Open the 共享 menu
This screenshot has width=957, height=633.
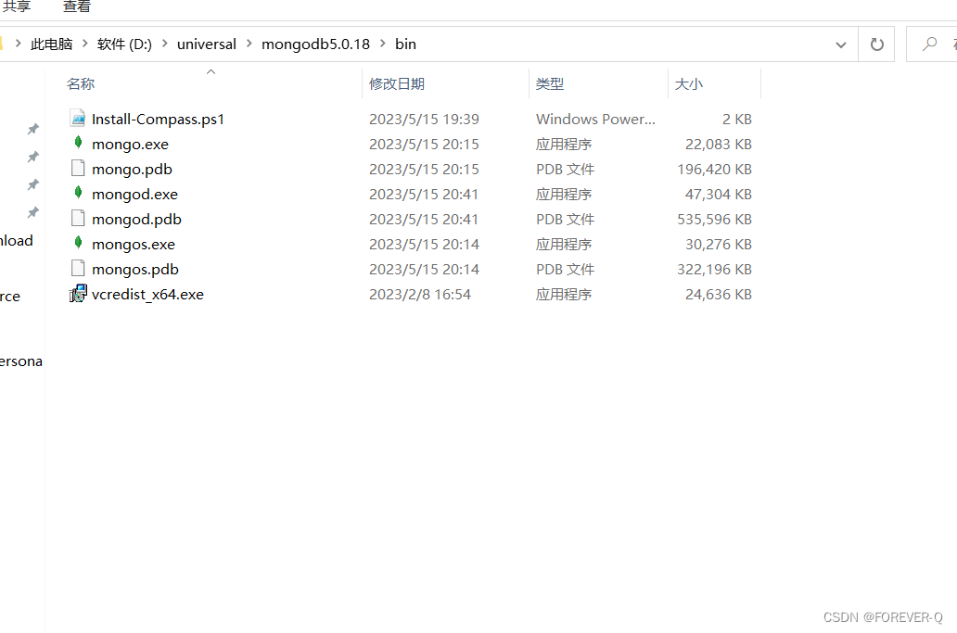(18, 7)
